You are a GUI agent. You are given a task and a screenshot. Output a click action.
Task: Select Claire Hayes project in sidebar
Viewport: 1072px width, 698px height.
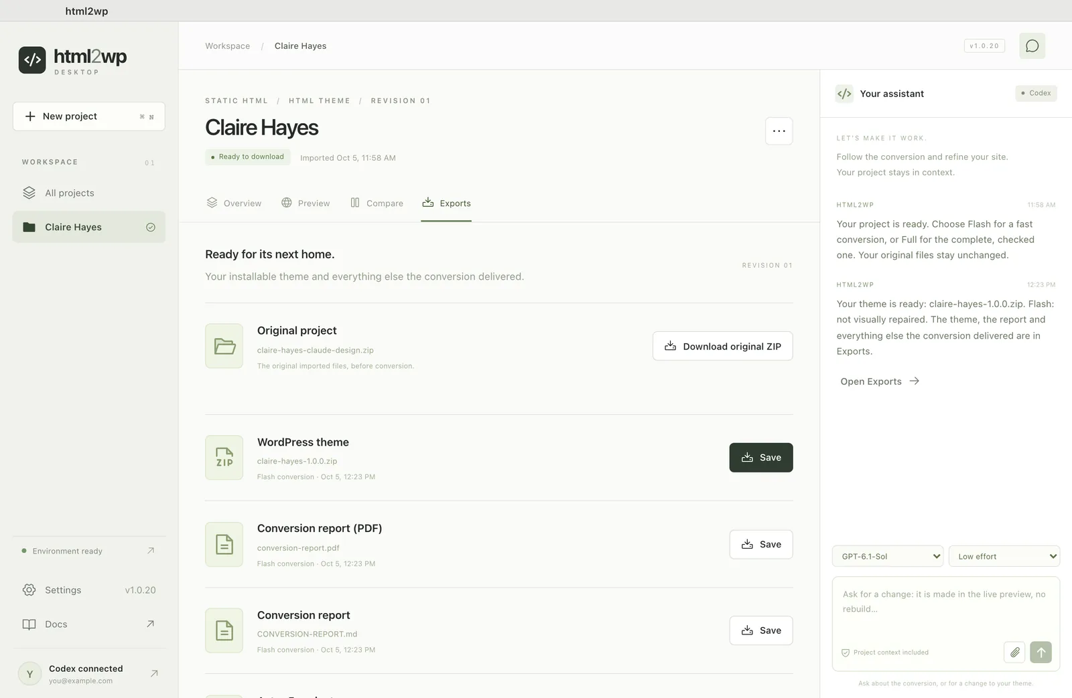click(89, 228)
